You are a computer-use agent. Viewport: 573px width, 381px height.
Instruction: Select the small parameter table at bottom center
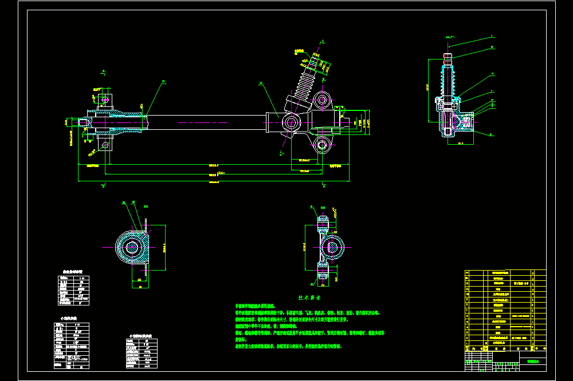142,354
